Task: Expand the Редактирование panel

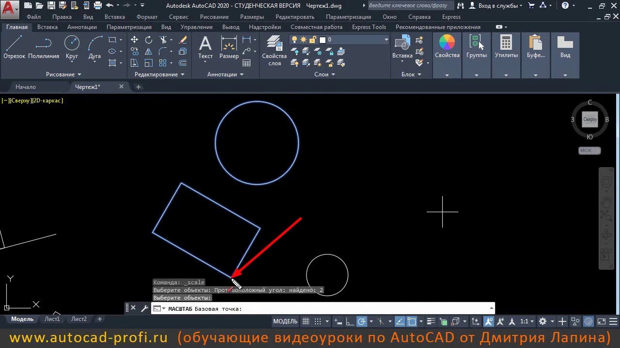Action: point(159,74)
